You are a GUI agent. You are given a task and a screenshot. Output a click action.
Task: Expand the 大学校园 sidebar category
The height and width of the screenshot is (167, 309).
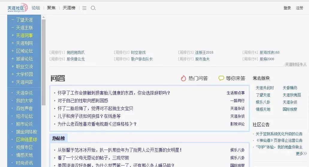pyautogui.click(x=13, y=74)
